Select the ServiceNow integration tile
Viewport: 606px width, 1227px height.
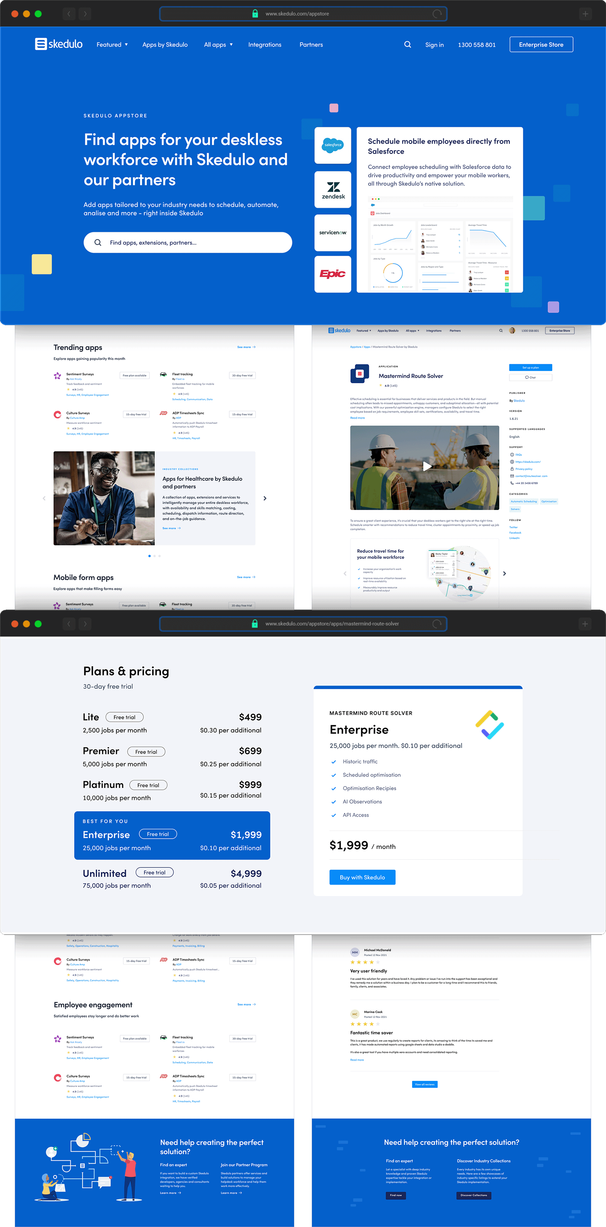coord(333,233)
